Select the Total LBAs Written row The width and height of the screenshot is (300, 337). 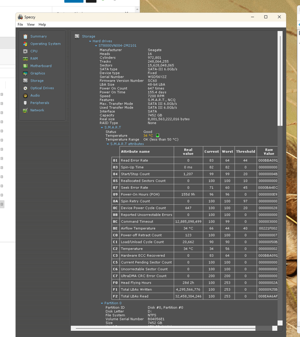(195, 290)
